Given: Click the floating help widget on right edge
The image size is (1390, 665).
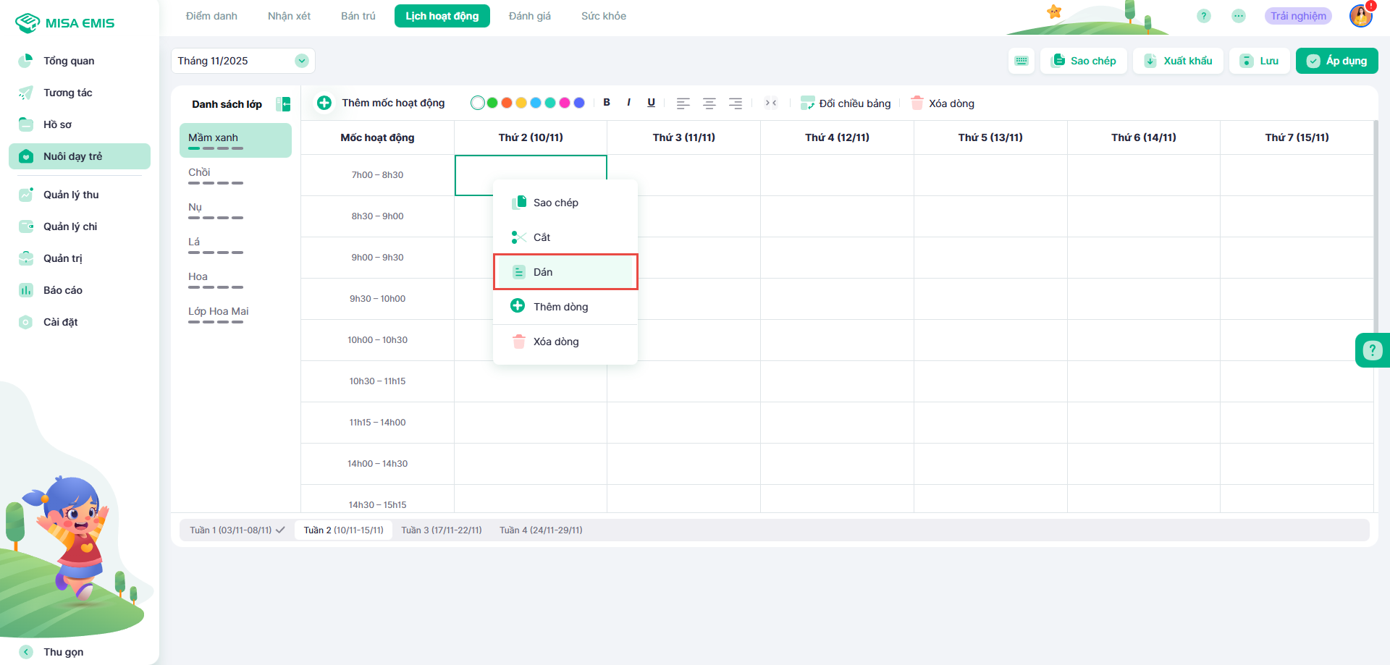Looking at the screenshot, I should coord(1372,350).
